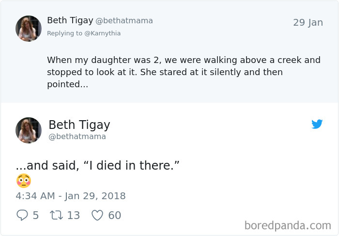Open the "4:34 AM - Jan 29, 2018" timestamp
Viewport: 339px width, 236px height.
pos(71,196)
